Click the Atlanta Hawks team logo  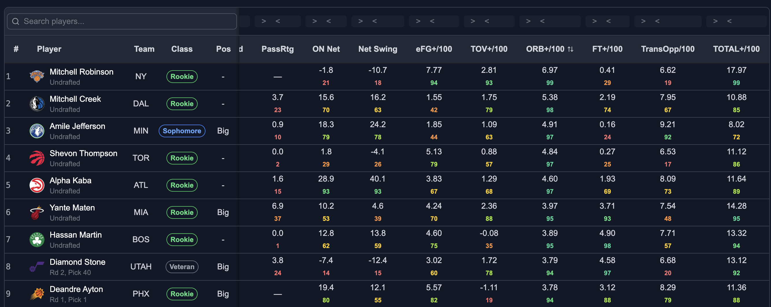click(37, 185)
